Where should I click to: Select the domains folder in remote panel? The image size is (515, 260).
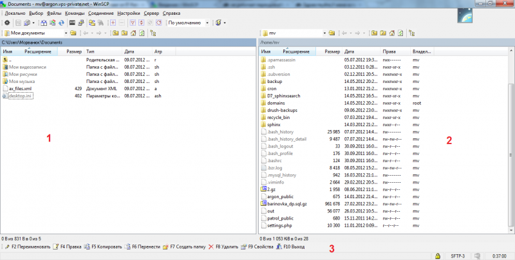[276, 103]
